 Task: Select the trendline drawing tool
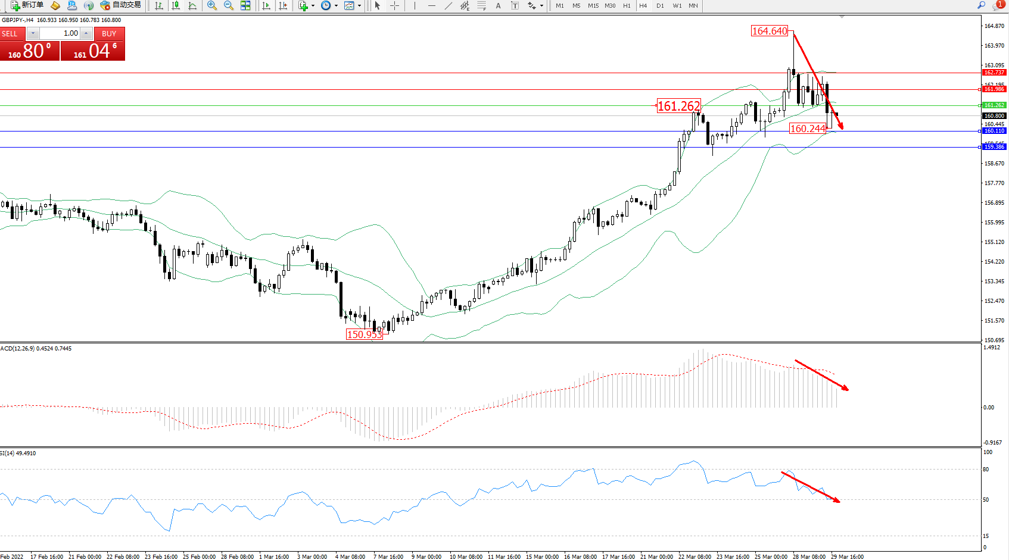pyautogui.click(x=448, y=5)
